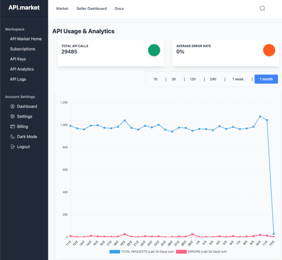
Task: Click the 10/3 peak data point
Action: pyautogui.click(x=260, y=116)
